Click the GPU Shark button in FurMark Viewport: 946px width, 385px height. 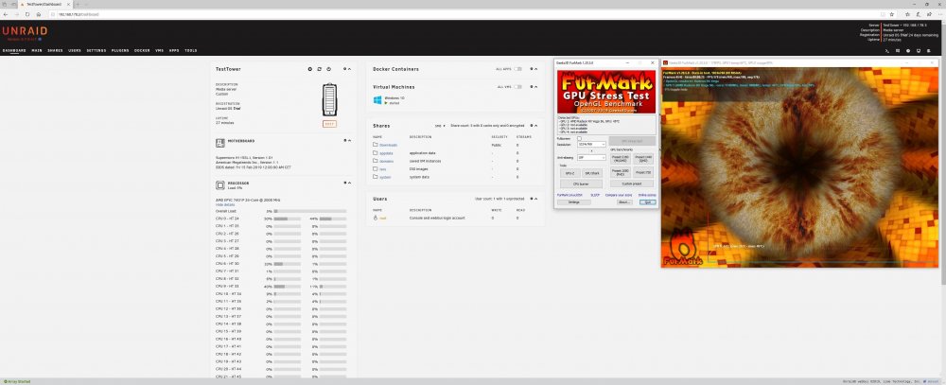[592, 173]
